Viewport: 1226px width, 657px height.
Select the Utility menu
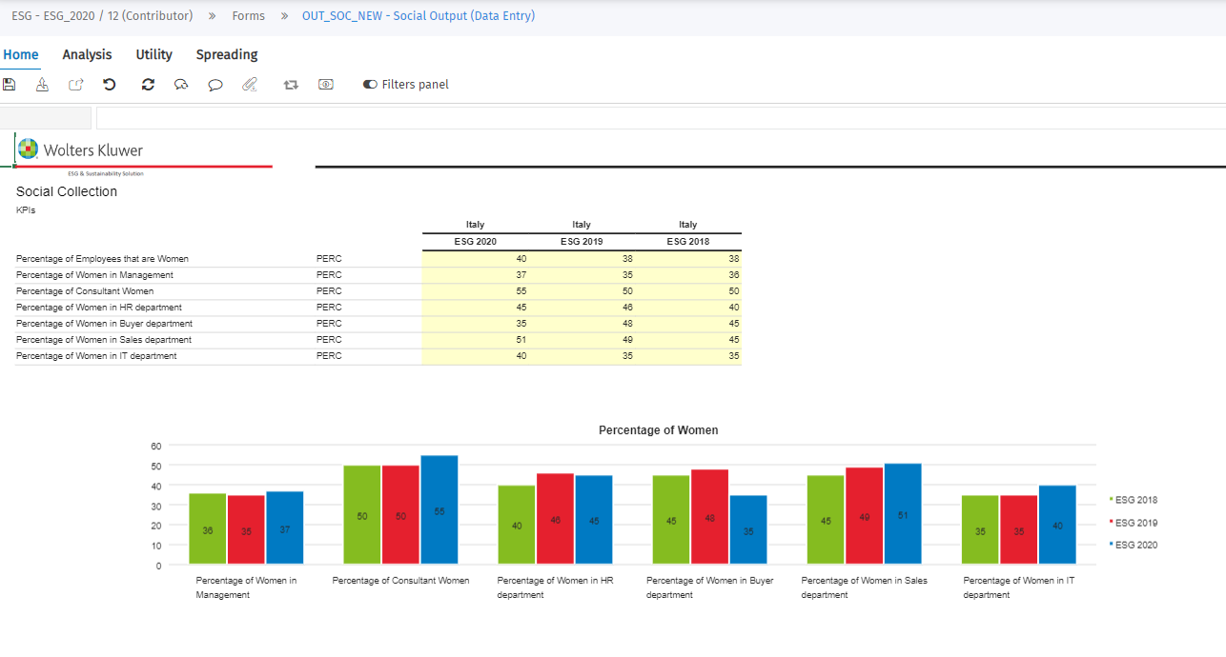pyautogui.click(x=153, y=54)
